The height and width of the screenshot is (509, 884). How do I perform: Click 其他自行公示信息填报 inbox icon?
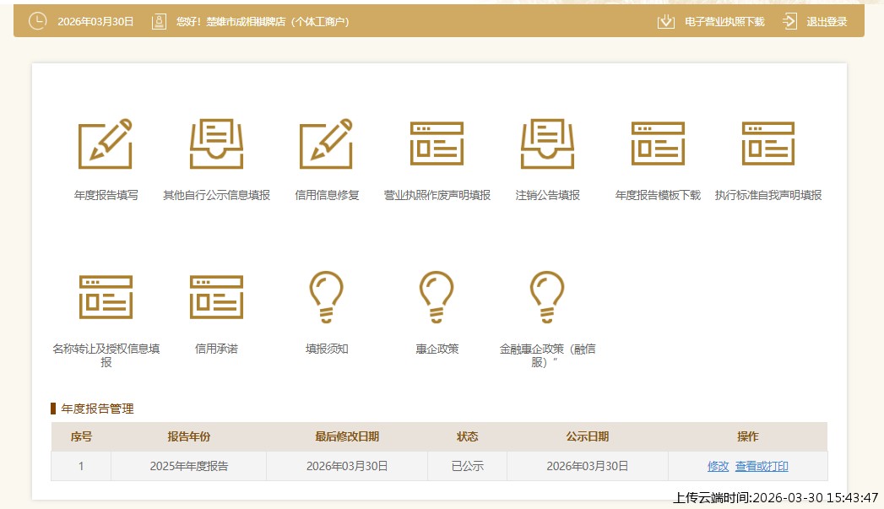point(216,143)
